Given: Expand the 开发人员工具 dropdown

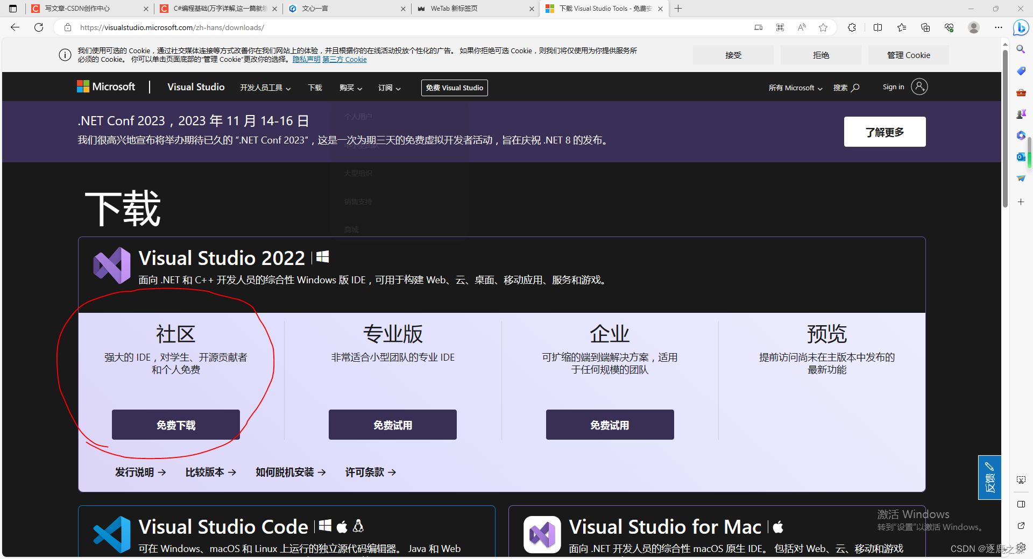Looking at the screenshot, I should [265, 88].
